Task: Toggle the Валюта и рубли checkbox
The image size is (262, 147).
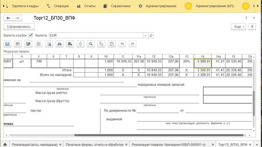Action: click(x=31, y=36)
